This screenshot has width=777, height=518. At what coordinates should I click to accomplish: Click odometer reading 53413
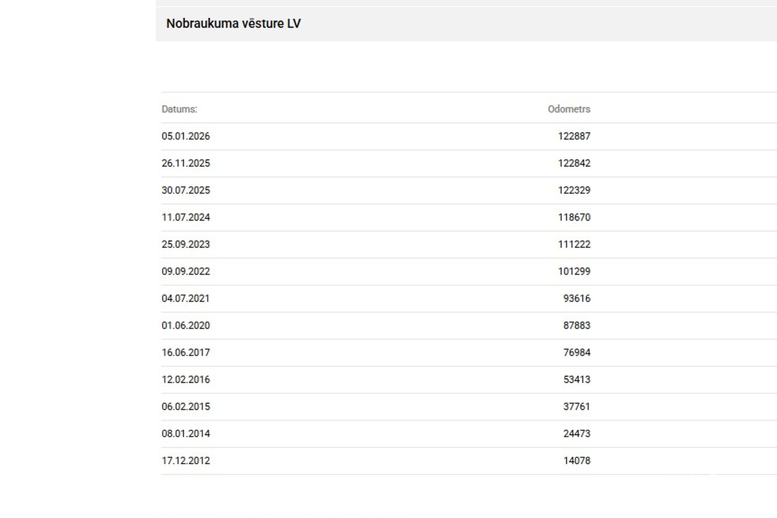click(576, 380)
